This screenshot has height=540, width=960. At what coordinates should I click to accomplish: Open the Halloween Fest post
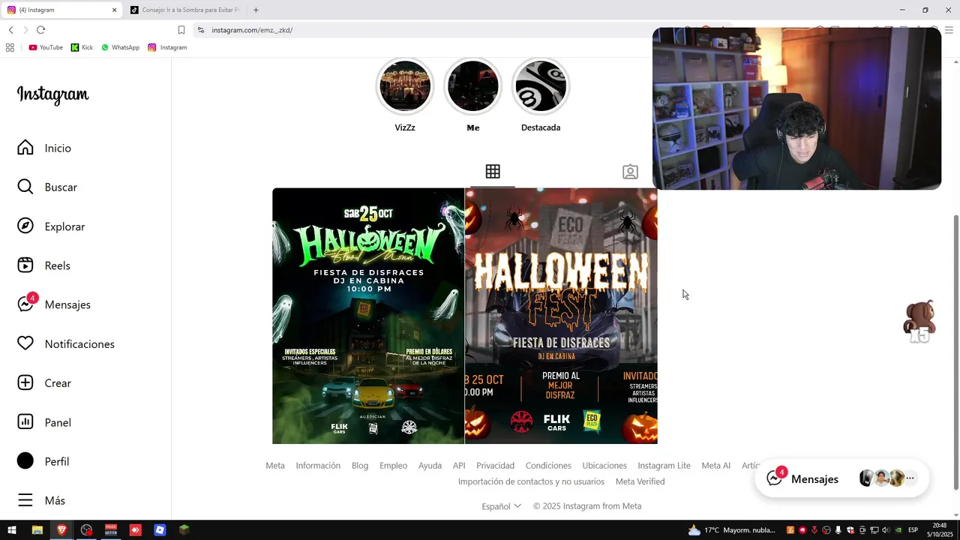pyautogui.click(x=561, y=316)
